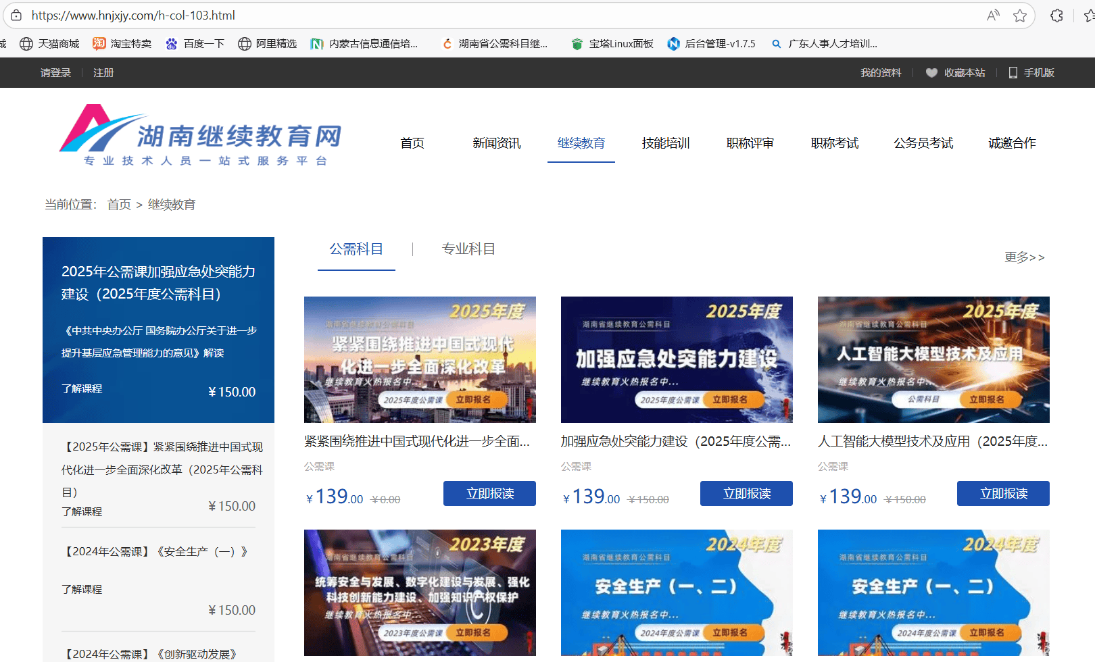Click 立即报读 for 人工智能大模型技术及应用 course

1003,493
